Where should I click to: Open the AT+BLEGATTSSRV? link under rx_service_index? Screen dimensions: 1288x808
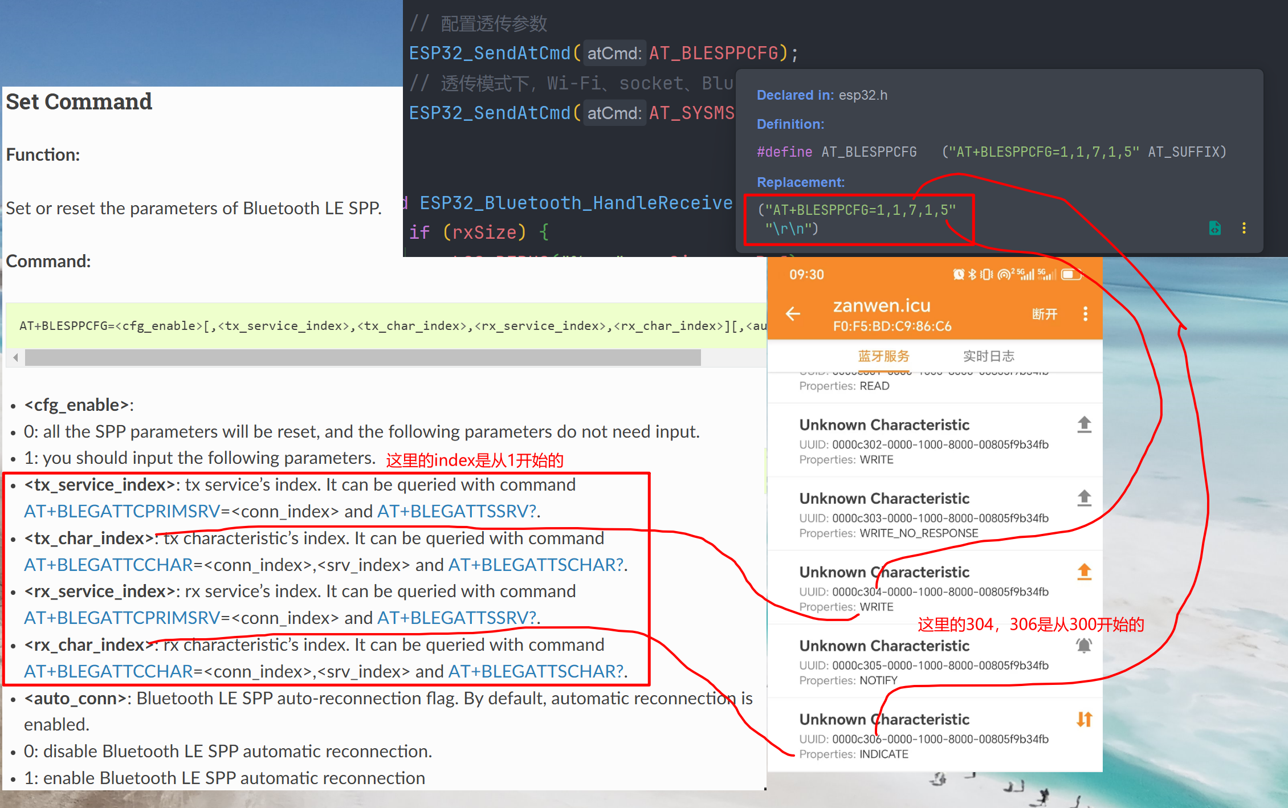pyautogui.click(x=456, y=618)
